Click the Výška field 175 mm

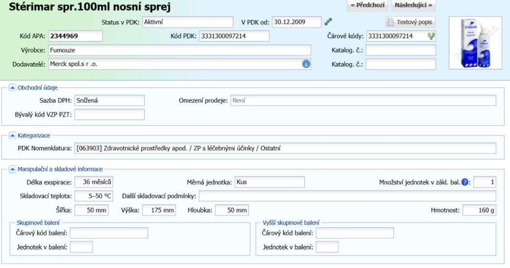click(x=159, y=210)
